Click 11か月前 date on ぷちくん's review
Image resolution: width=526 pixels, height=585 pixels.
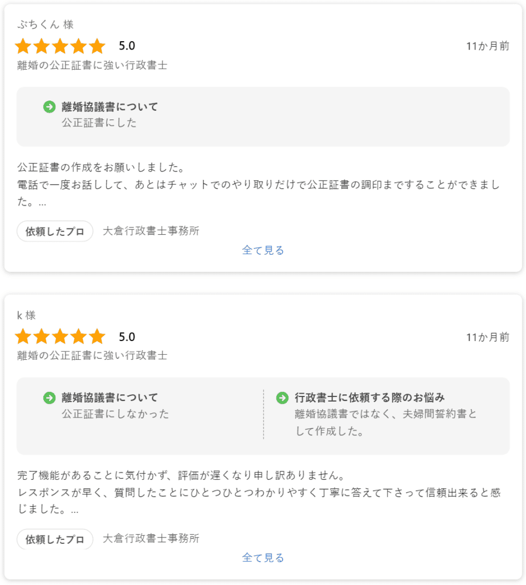487,46
